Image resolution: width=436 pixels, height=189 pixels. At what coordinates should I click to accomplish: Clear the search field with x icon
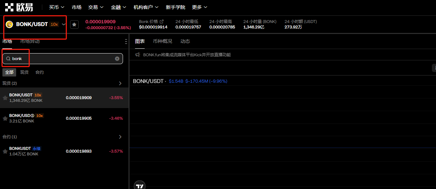[117, 59]
